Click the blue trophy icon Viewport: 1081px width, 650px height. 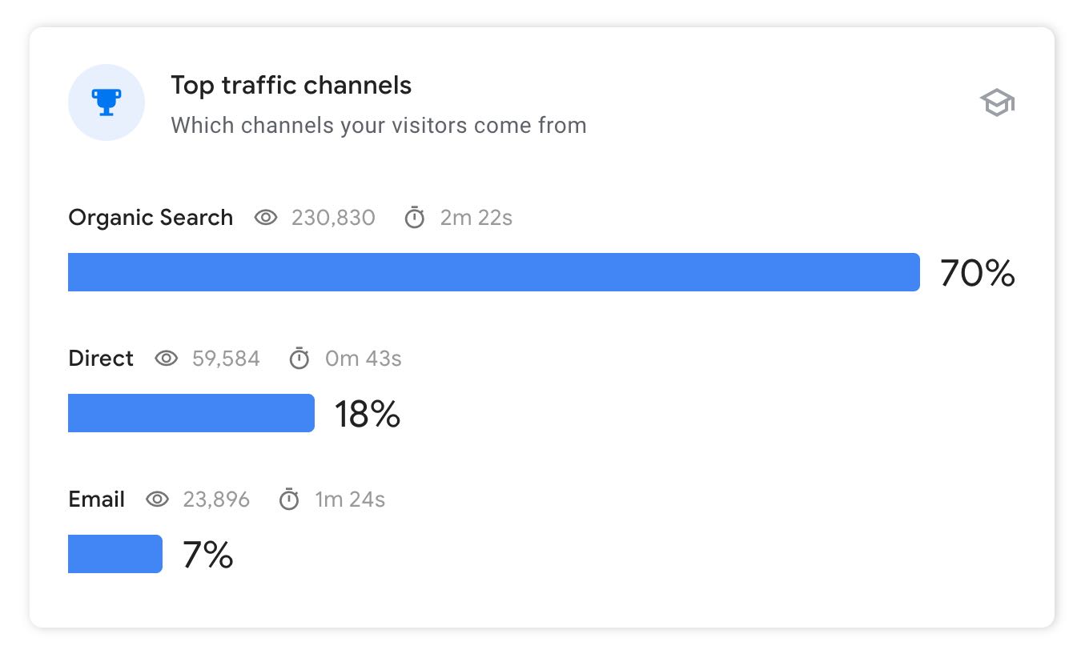[x=106, y=102]
